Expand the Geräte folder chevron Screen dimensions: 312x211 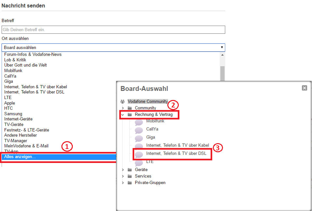(123, 170)
